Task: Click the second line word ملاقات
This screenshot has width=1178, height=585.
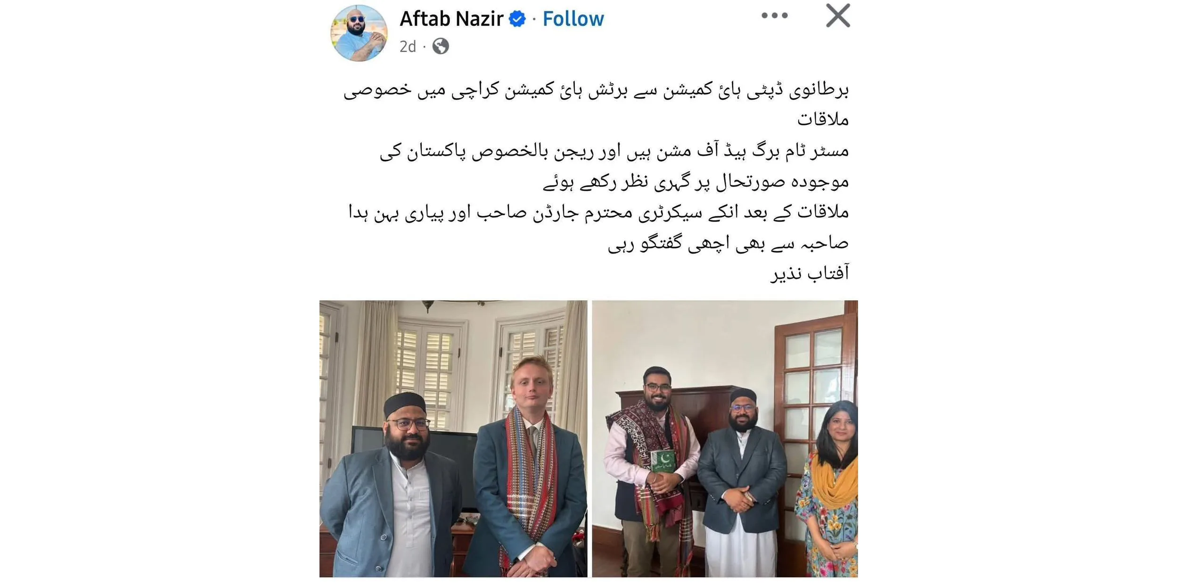Action: (823, 120)
